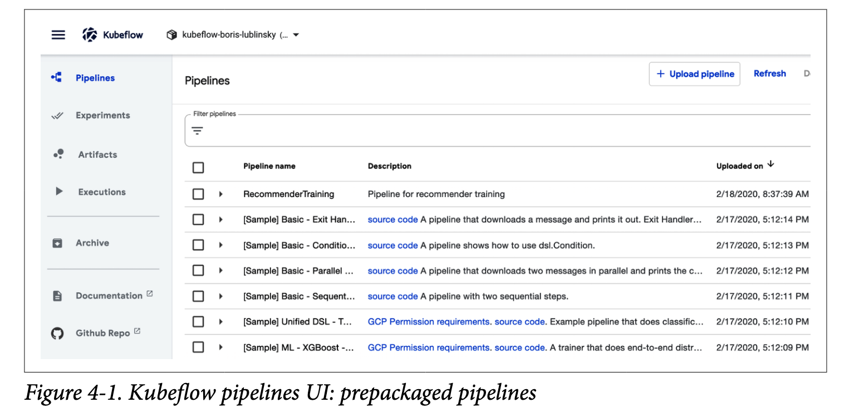
Task: Click the Upload pipeline button
Action: (x=694, y=74)
